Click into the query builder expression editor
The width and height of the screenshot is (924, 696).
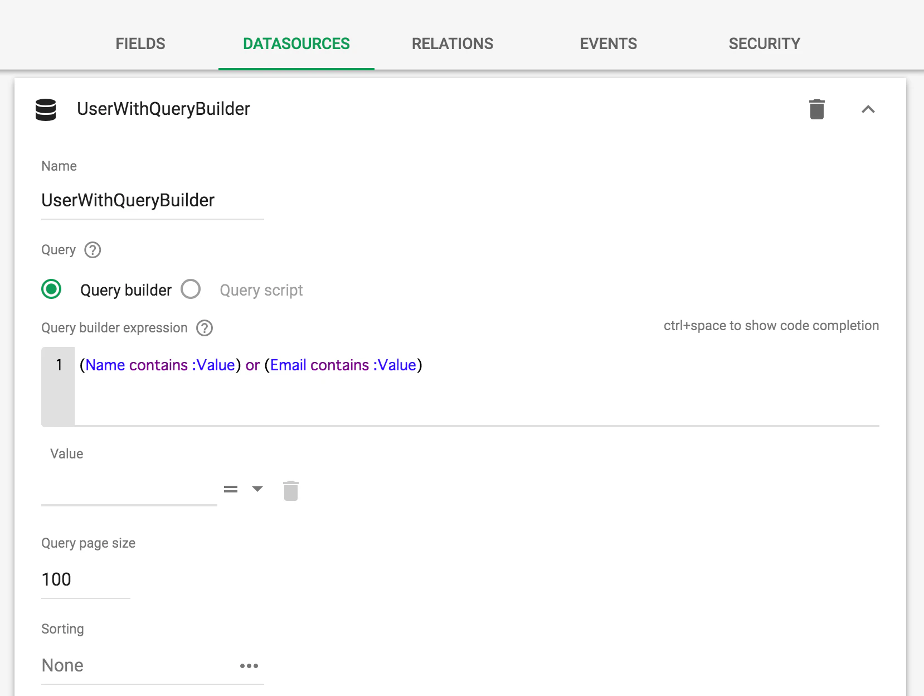pyautogui.click(x=476, y=386)
